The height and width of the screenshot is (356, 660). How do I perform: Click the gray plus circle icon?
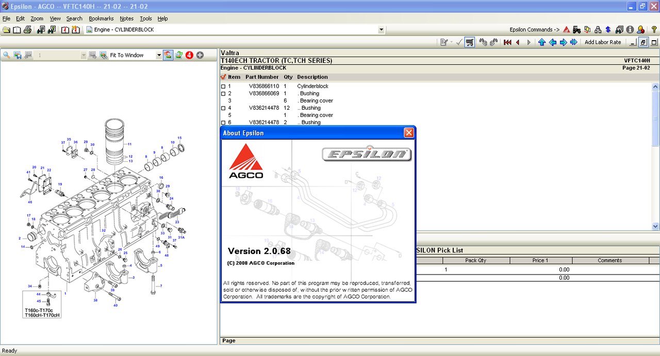(x=200, y=55)
